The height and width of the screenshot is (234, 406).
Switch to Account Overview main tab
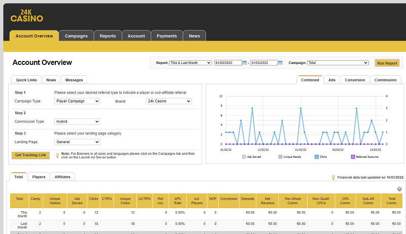[34, 36]
